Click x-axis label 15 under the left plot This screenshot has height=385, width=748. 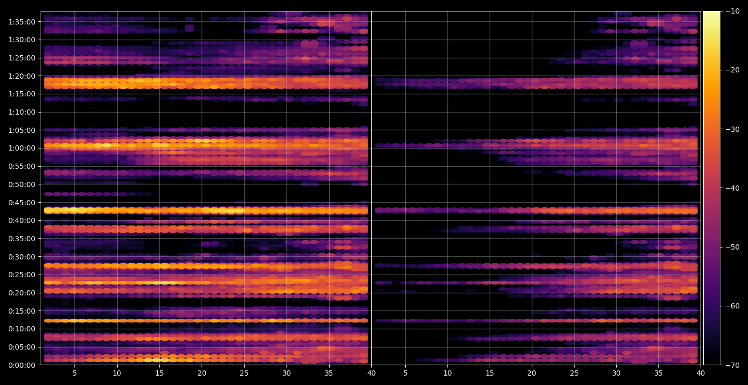coord(159,373)
